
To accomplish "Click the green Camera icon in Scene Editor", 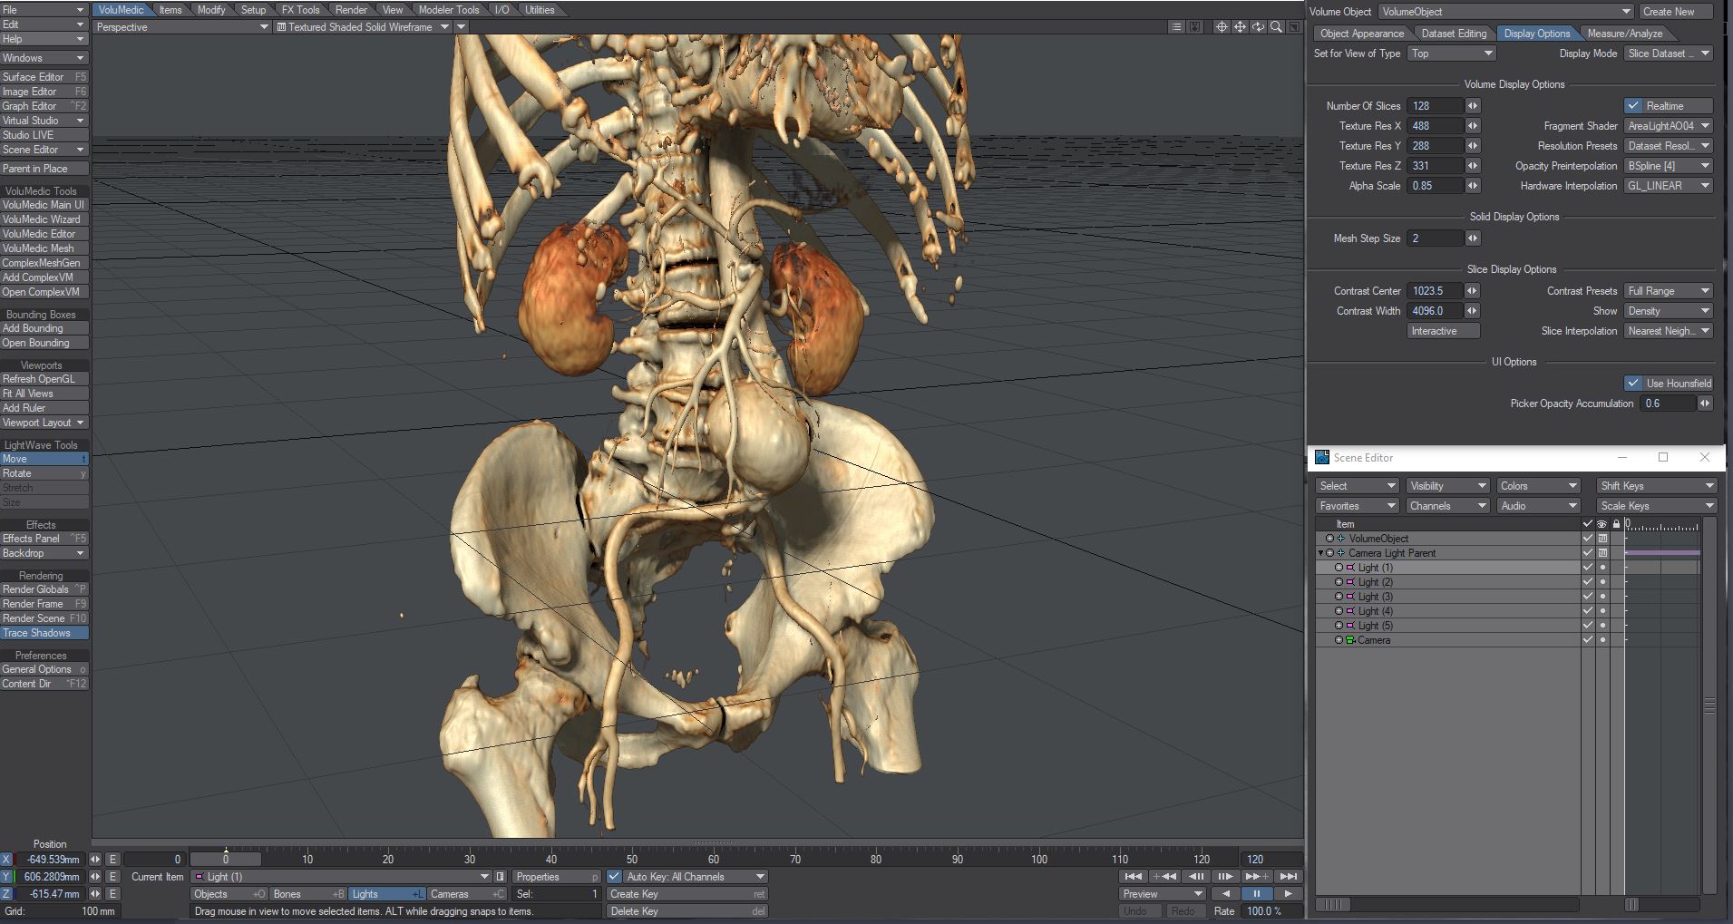I will pyautogui.click(x=1350, y=640).
